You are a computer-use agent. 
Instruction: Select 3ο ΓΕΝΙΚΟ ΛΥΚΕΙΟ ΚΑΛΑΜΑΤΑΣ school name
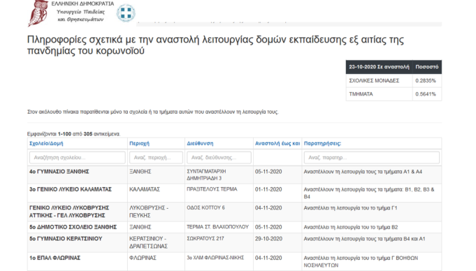pos(71,189)
